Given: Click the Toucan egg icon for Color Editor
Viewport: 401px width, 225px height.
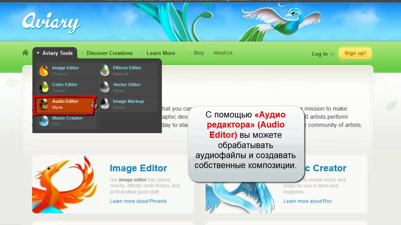Looking at the screenshot, I should click(x=44, y=87).
